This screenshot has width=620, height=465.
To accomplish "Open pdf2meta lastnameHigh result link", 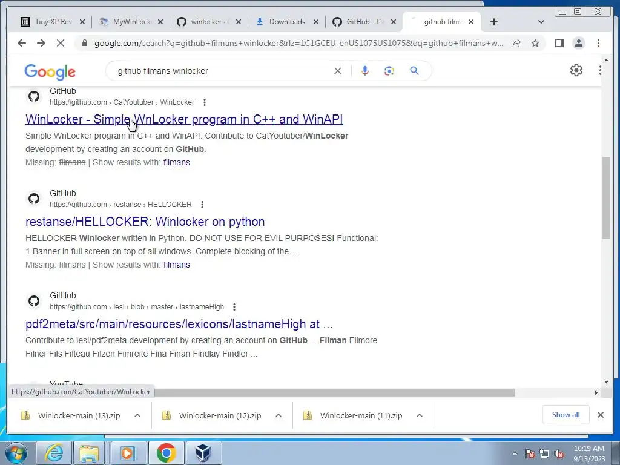I will coord(179,325).
